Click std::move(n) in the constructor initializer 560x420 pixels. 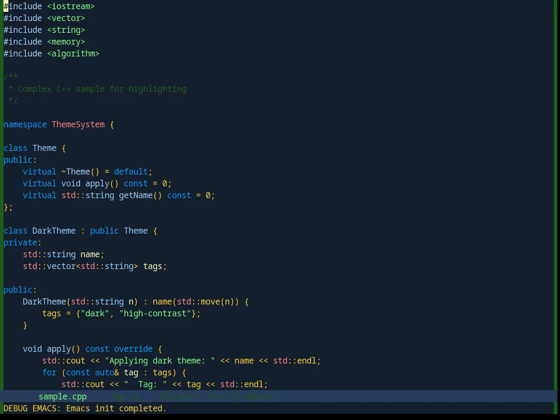pyautogui.click(x=206, y=301)
